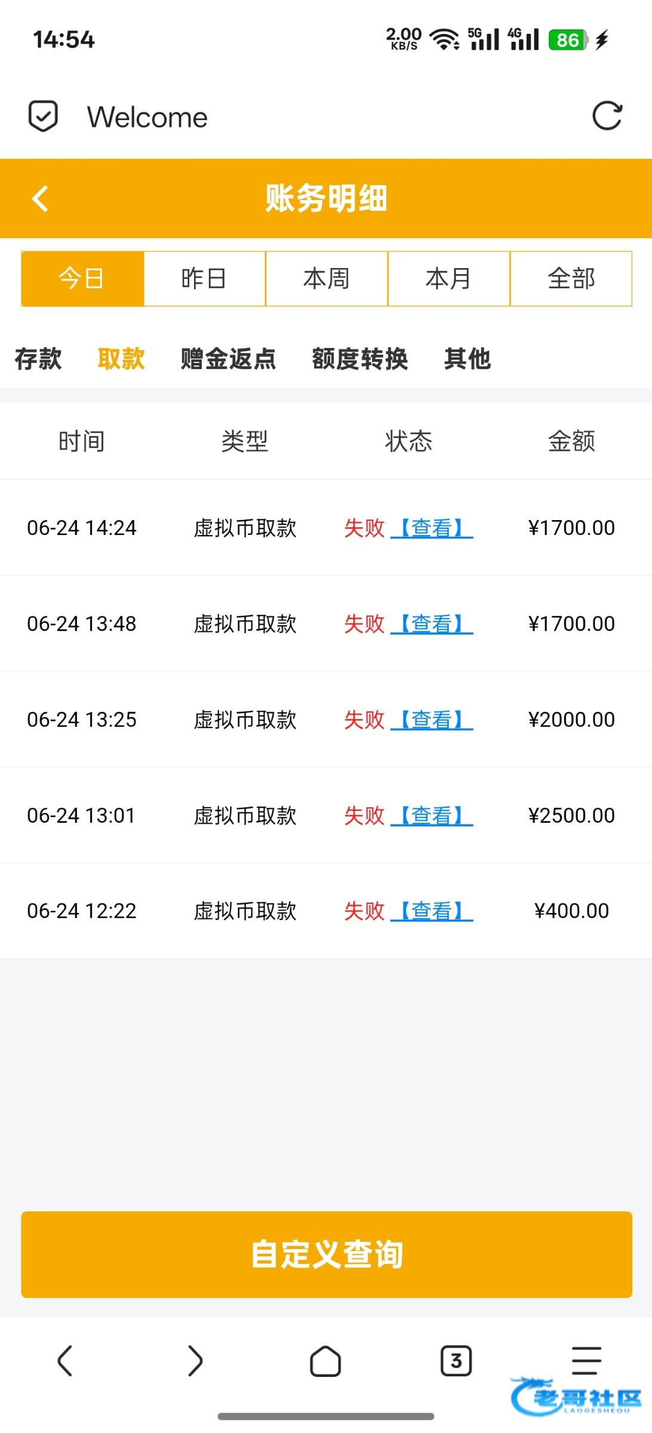Open the browser home page icon

(325, 1361)
